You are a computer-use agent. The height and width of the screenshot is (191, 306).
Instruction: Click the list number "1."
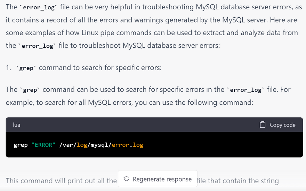pyautogui.click(x=9, y=68)
